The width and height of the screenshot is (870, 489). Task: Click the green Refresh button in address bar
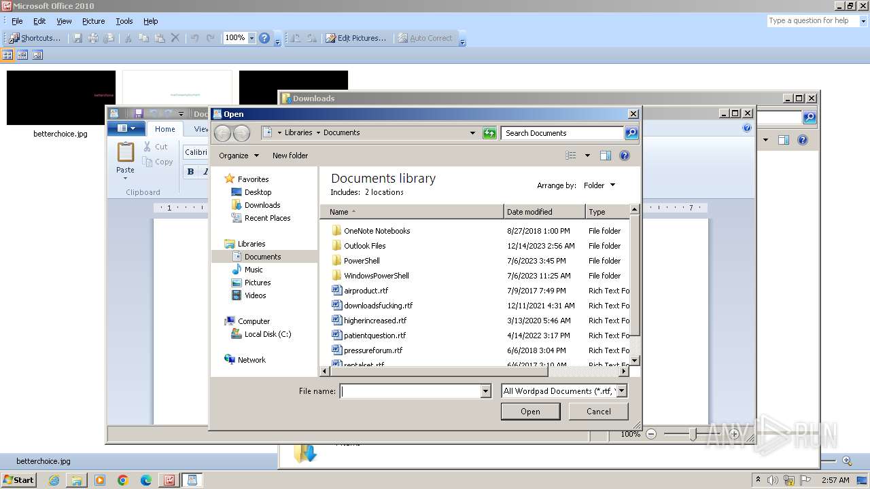(x=489, y=133)
